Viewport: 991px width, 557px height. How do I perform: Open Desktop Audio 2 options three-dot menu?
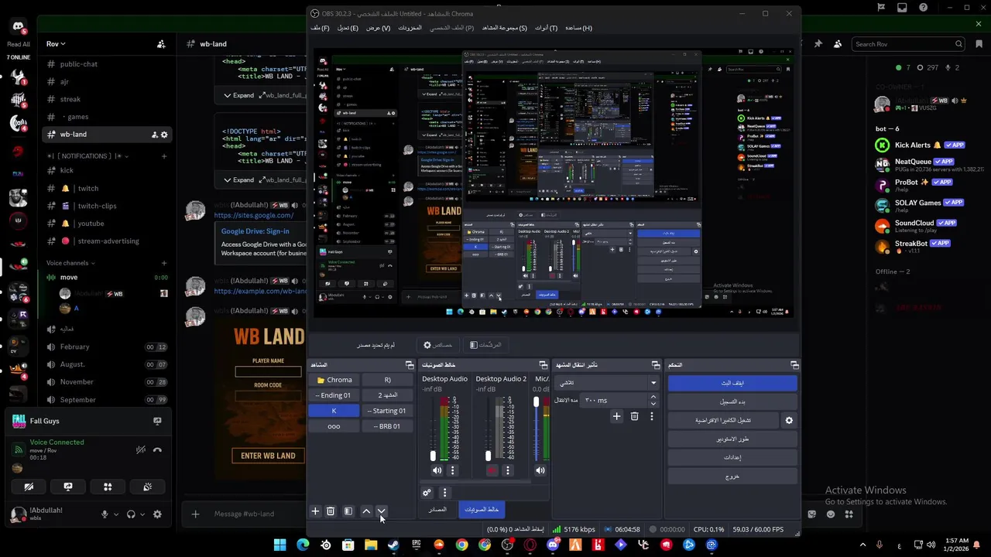(508, 470)
